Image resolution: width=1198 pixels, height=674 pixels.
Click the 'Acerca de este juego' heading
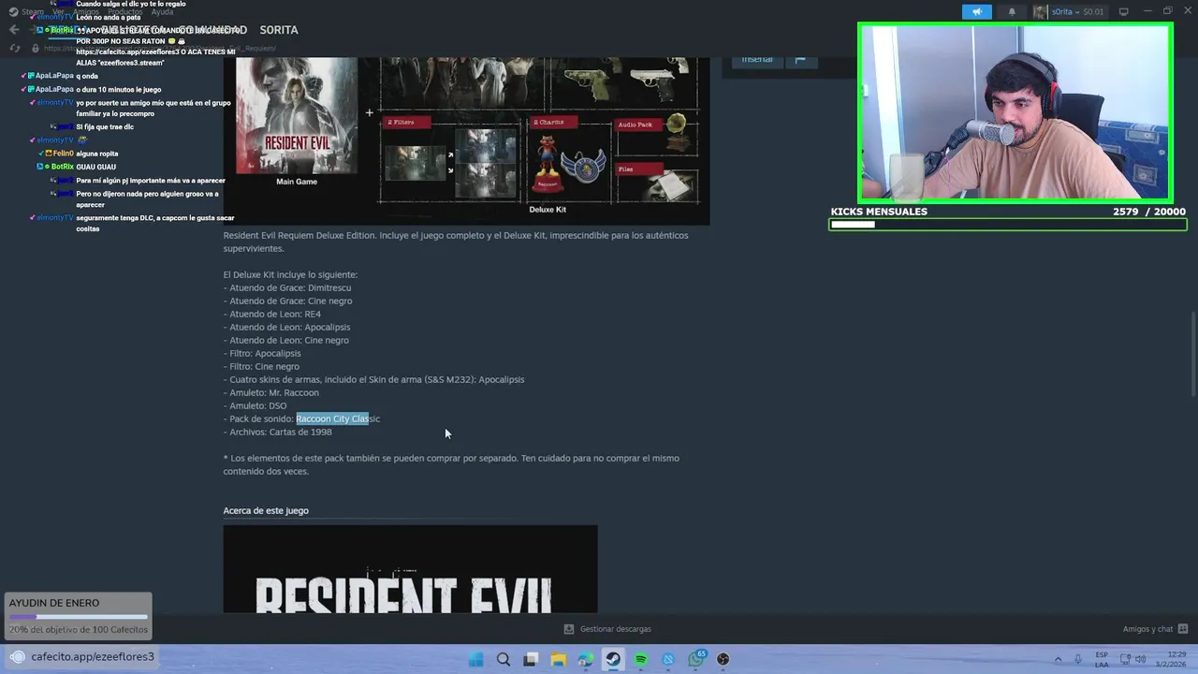click(266, 510)
